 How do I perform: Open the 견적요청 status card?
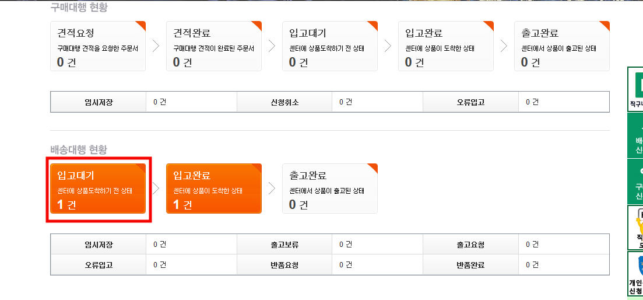click(98, 46)
